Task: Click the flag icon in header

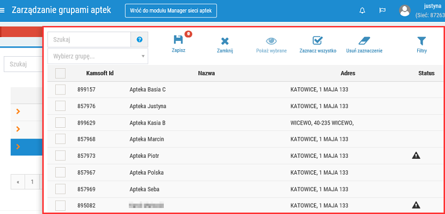Action: (382, 11)
